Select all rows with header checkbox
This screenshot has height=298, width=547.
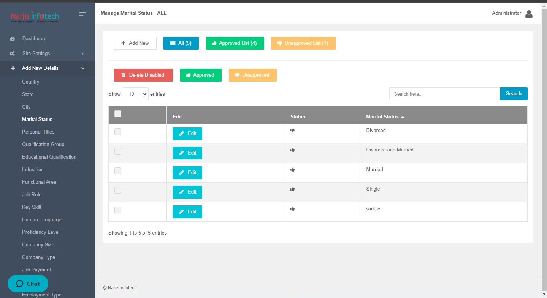pos(118,114)
